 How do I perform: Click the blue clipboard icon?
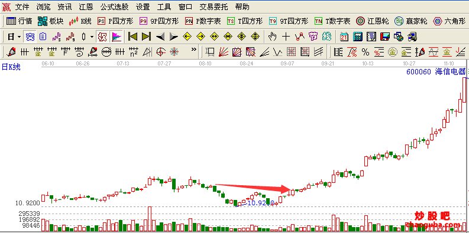click(x=43, y=37)
